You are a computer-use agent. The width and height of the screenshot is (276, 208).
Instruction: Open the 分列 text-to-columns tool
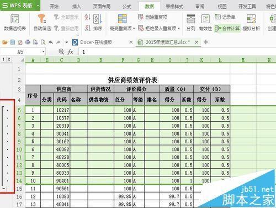pyautogui.click(x=190, y=23)
